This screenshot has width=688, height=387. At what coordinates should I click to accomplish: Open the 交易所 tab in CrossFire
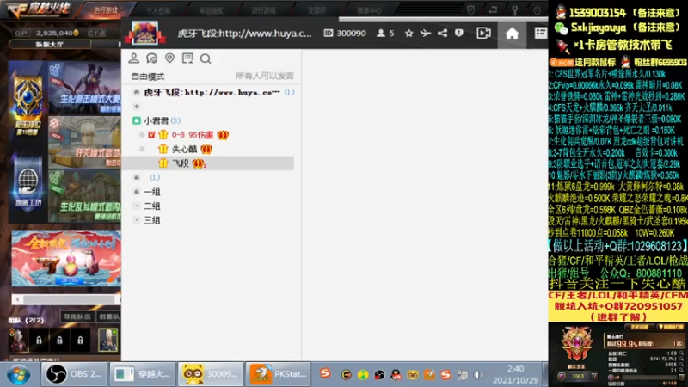tap(316, 10)
